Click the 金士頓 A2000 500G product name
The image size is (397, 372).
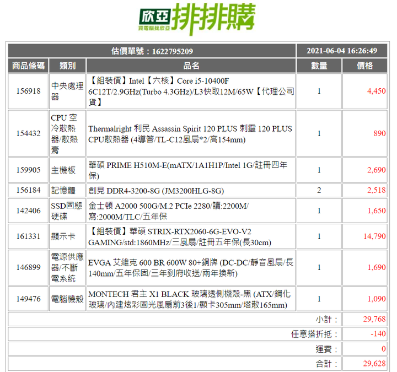point(168,211)
